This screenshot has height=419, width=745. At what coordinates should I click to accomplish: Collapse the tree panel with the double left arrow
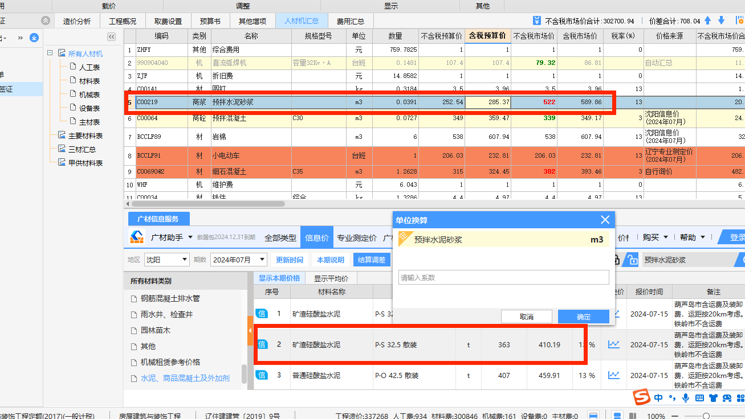(111, 37)
